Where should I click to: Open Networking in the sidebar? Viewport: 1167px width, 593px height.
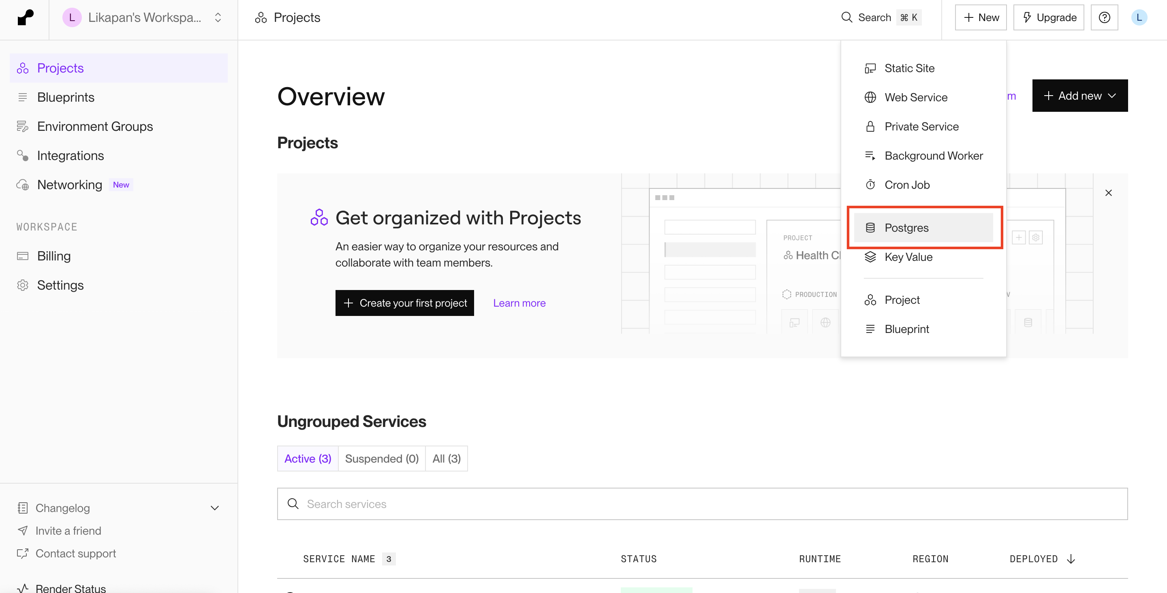tap(70, 185)
